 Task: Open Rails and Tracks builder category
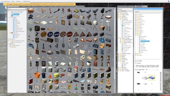click(x=19, y=28)
